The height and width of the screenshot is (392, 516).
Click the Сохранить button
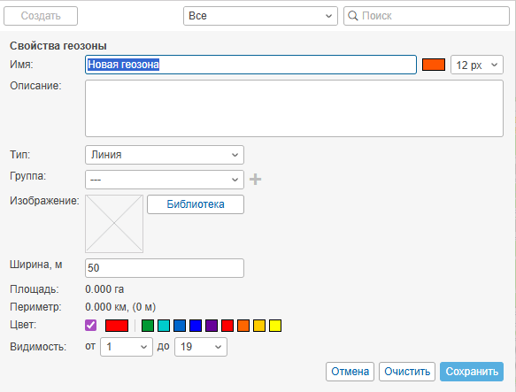click(x=472, y=372)
